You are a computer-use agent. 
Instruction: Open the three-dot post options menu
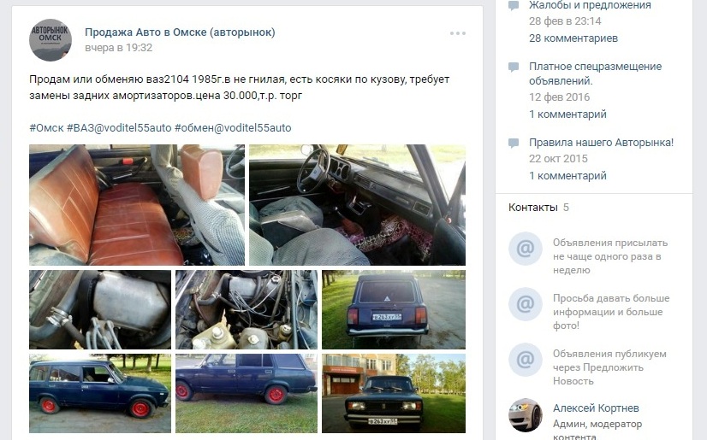[x=458, y=33]
